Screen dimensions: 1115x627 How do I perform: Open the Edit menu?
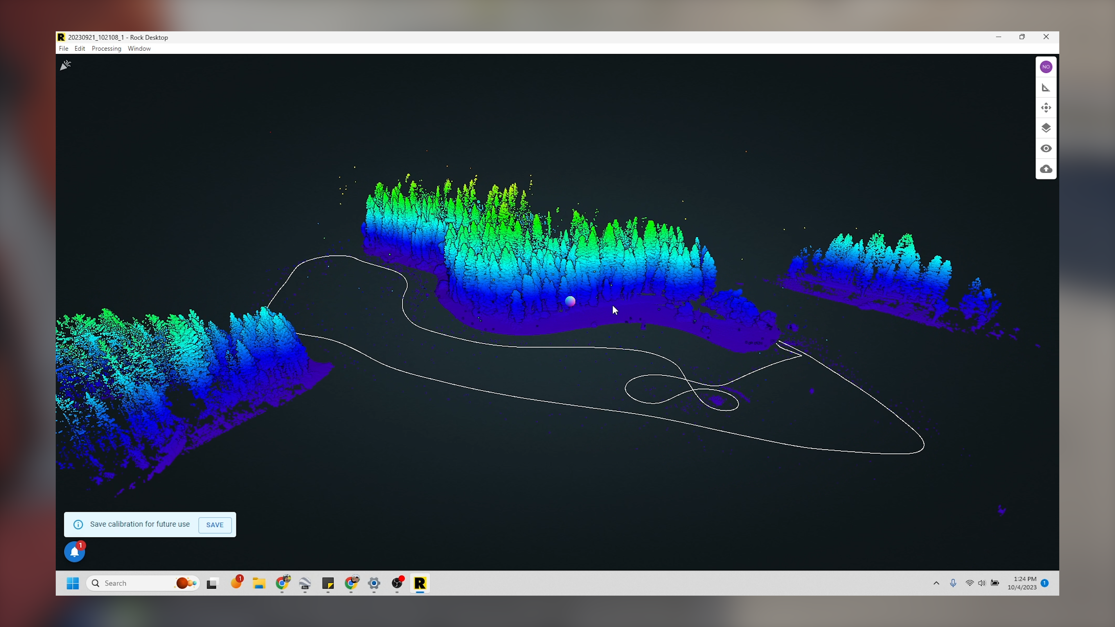80,48
